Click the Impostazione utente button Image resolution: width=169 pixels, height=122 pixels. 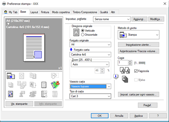coord(139,45)
